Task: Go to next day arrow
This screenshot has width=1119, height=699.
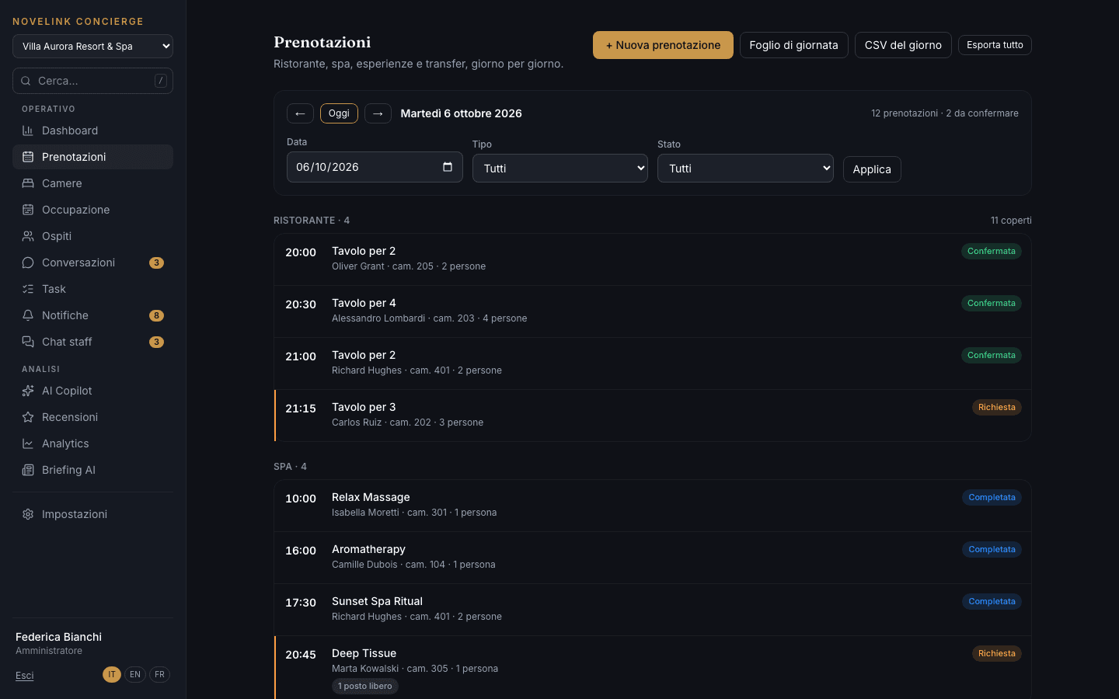Action: [x=378, y=113]
